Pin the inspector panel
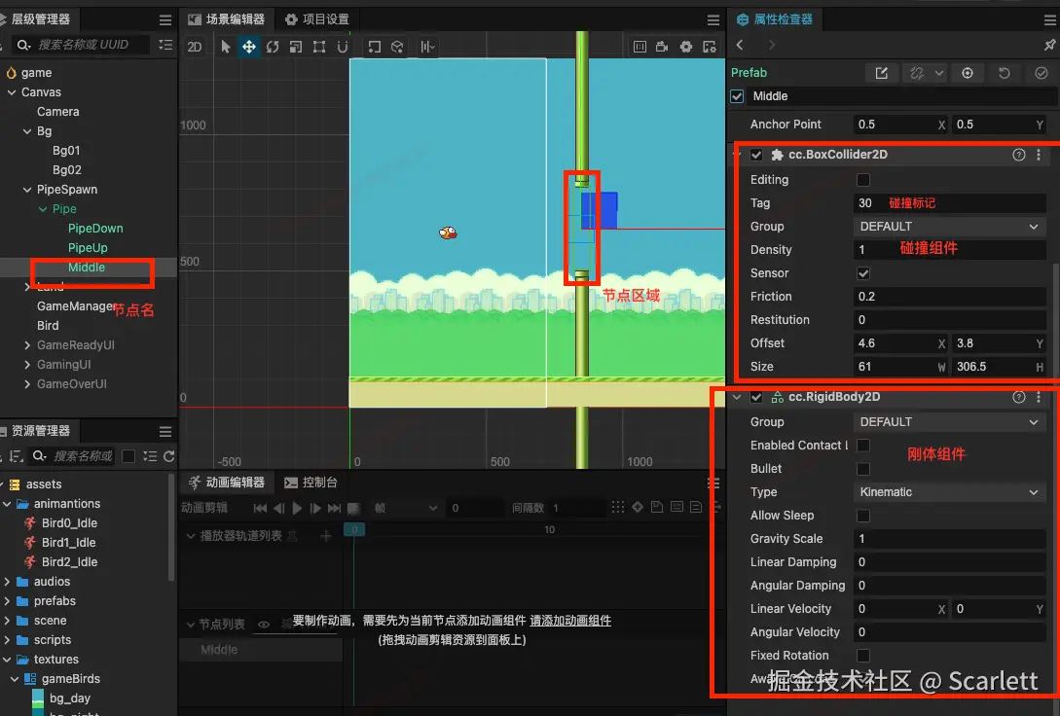 point(1049,45)
